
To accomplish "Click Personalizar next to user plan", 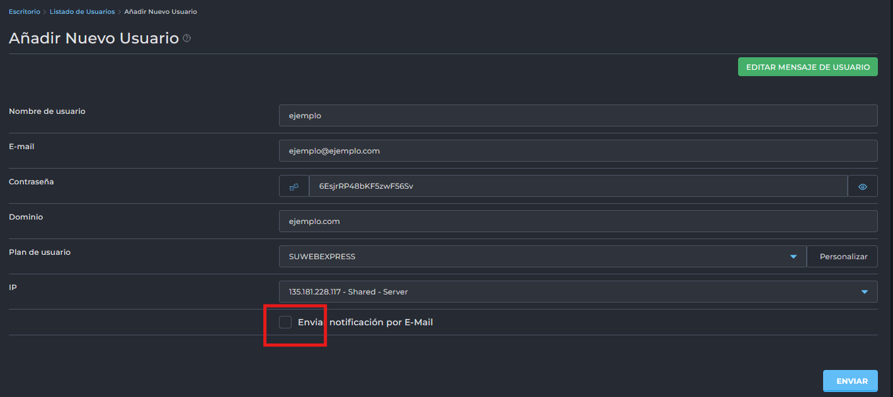I will [843, 257].
